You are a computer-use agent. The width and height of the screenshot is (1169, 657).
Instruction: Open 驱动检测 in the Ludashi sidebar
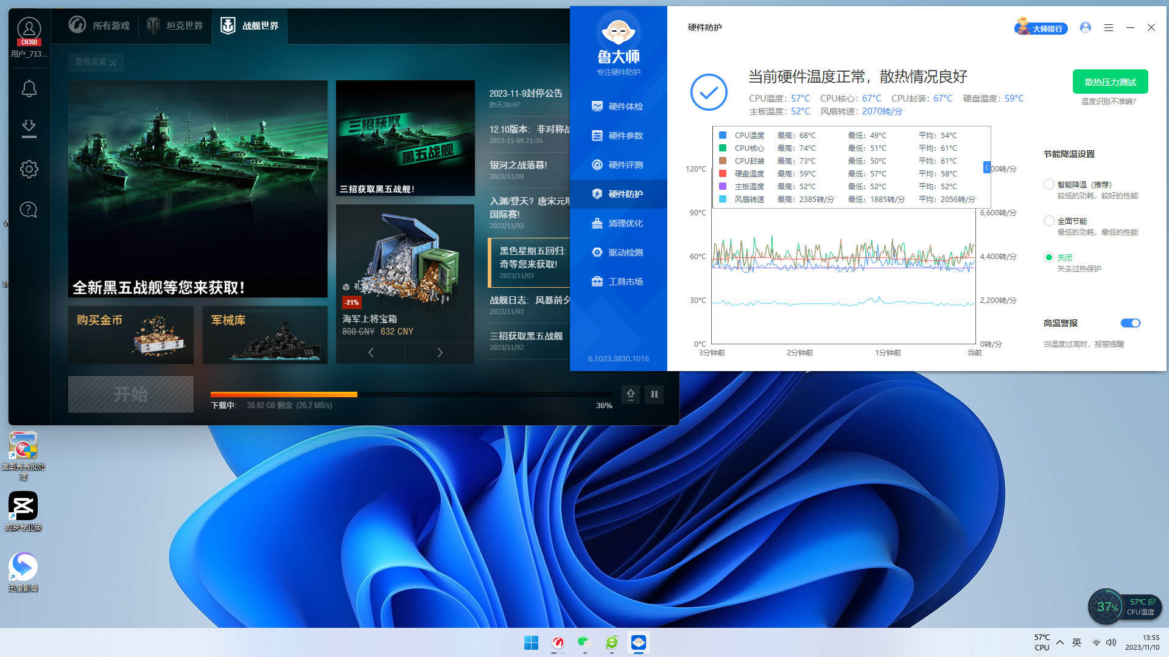(618, 252)
